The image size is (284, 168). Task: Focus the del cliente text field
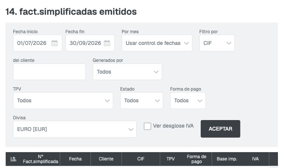[x=49, y=72]
